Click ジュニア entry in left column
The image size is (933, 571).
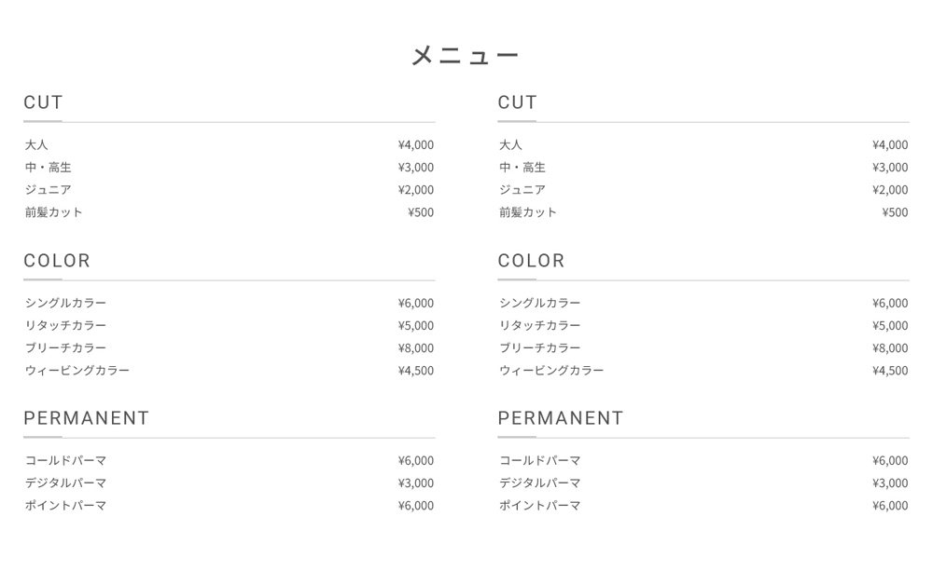48,189
